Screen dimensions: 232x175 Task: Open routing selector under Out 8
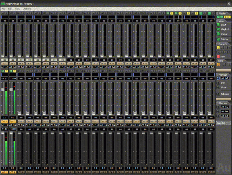62,125
